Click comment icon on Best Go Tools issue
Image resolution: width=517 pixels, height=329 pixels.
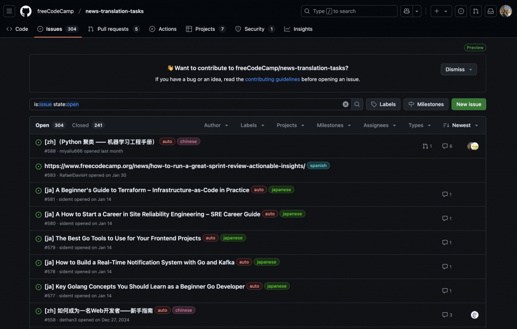[x=447, y=242]
